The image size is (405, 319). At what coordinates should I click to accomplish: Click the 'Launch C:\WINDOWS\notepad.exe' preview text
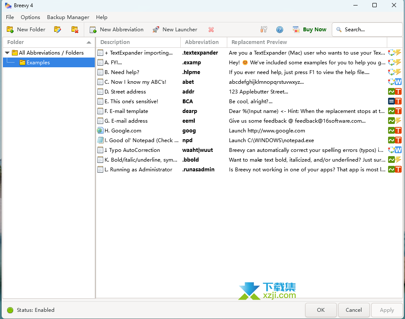(x=271, y=140)
